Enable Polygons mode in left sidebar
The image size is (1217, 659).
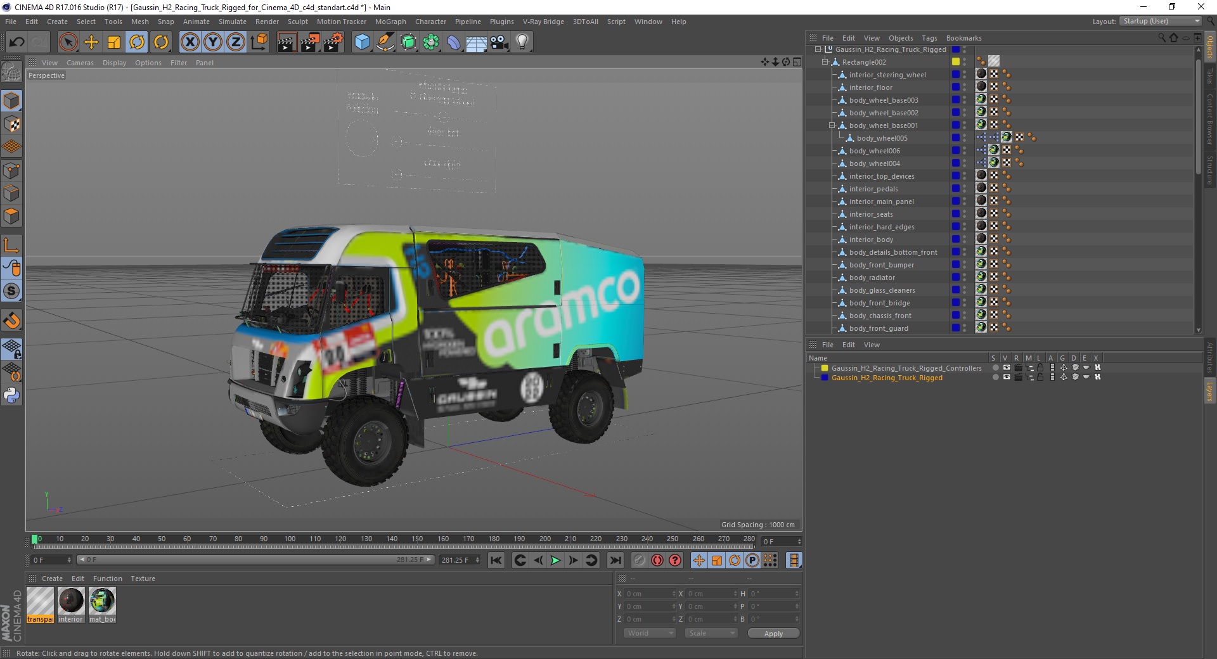(11, 217)
